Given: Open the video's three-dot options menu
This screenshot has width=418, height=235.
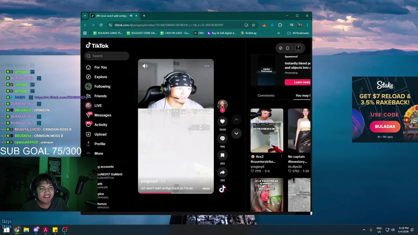Looking at the screenshot, I should click(207, 66).
